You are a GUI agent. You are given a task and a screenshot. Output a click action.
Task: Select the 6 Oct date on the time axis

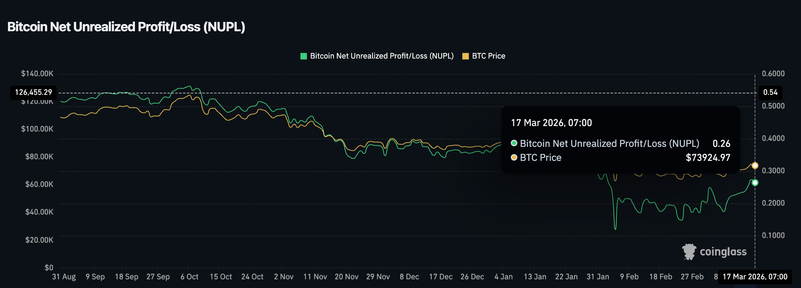tap(189, 277)
